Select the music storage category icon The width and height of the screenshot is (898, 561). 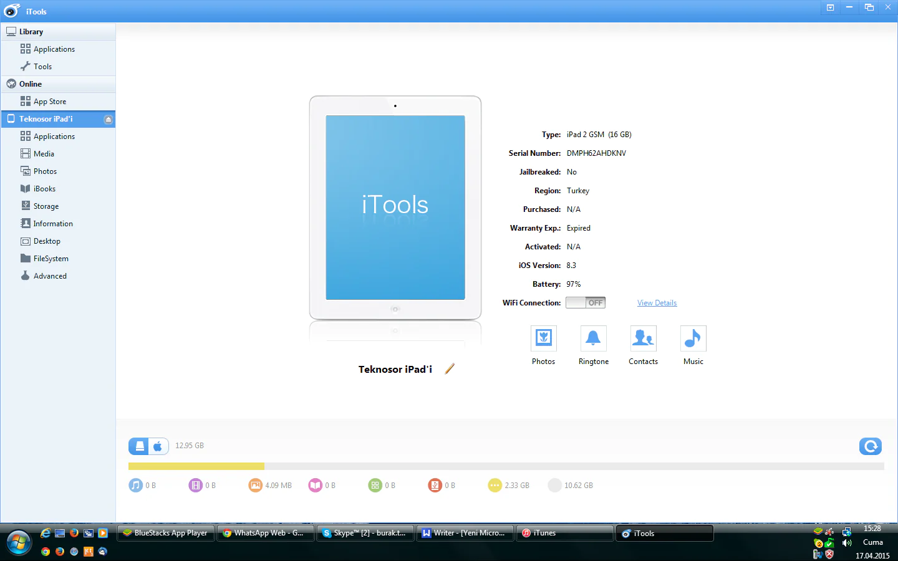tap(136, 485)
